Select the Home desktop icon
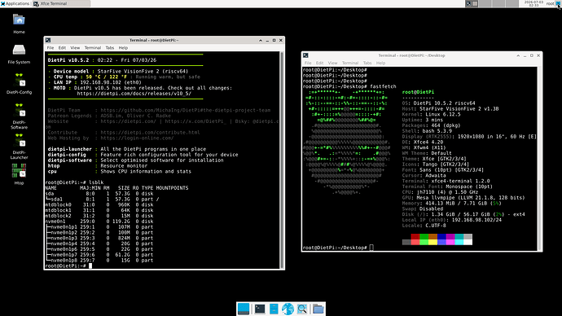The height and width of the screenshot is (316, 562). coord(19,24)
